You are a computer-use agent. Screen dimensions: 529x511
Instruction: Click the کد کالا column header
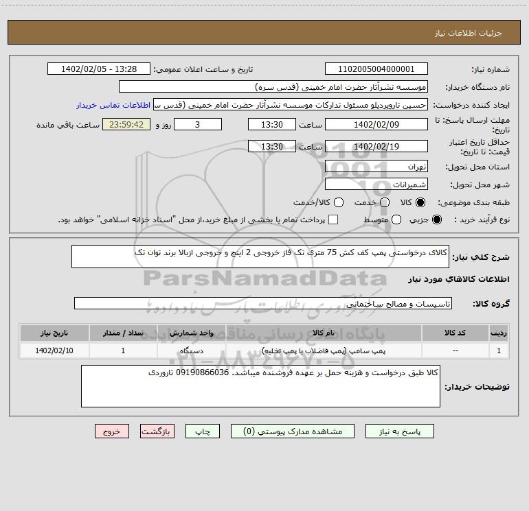point(455,333)
